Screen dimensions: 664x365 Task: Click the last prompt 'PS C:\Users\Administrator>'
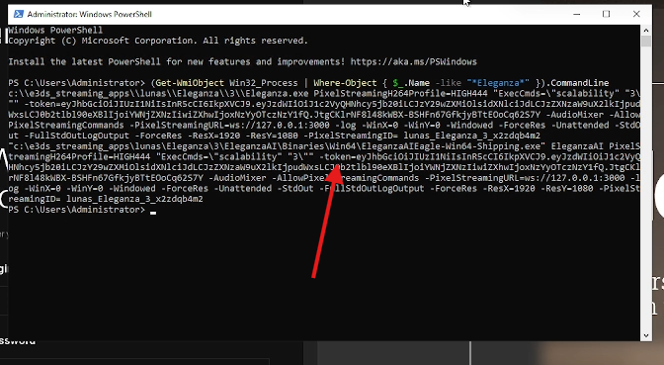point(76,210)
